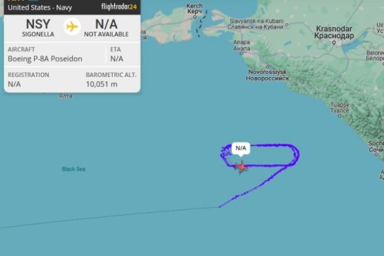
Task: Click the Krasnodar city marker
Action: pyautogui.click(x=334, y=42)
